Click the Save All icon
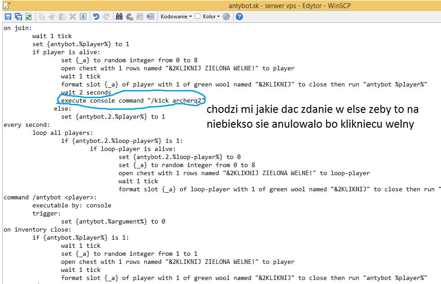This screenshot has height=284, width=441. click(18, 17)
